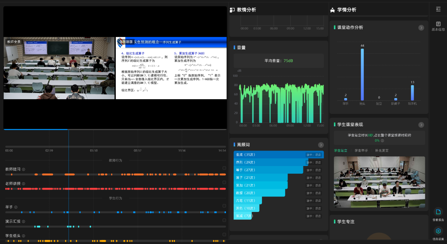Collapse the right sidebar menu icon
Viewport: 447px width, 244px height.
pos(438,9)
